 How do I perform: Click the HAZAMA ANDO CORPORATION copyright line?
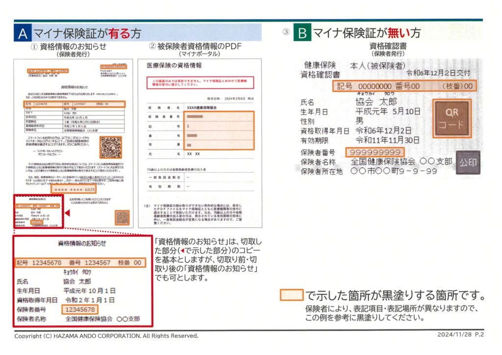106,336
